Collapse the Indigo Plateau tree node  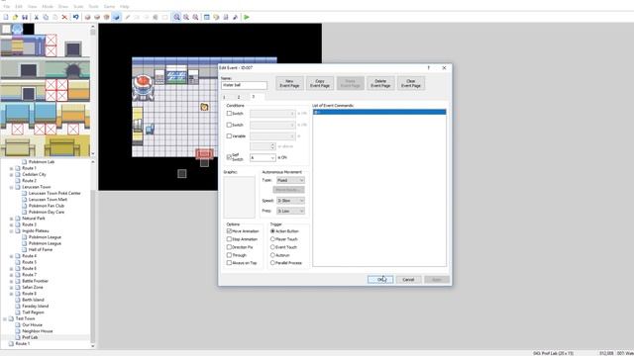point(11,230)
